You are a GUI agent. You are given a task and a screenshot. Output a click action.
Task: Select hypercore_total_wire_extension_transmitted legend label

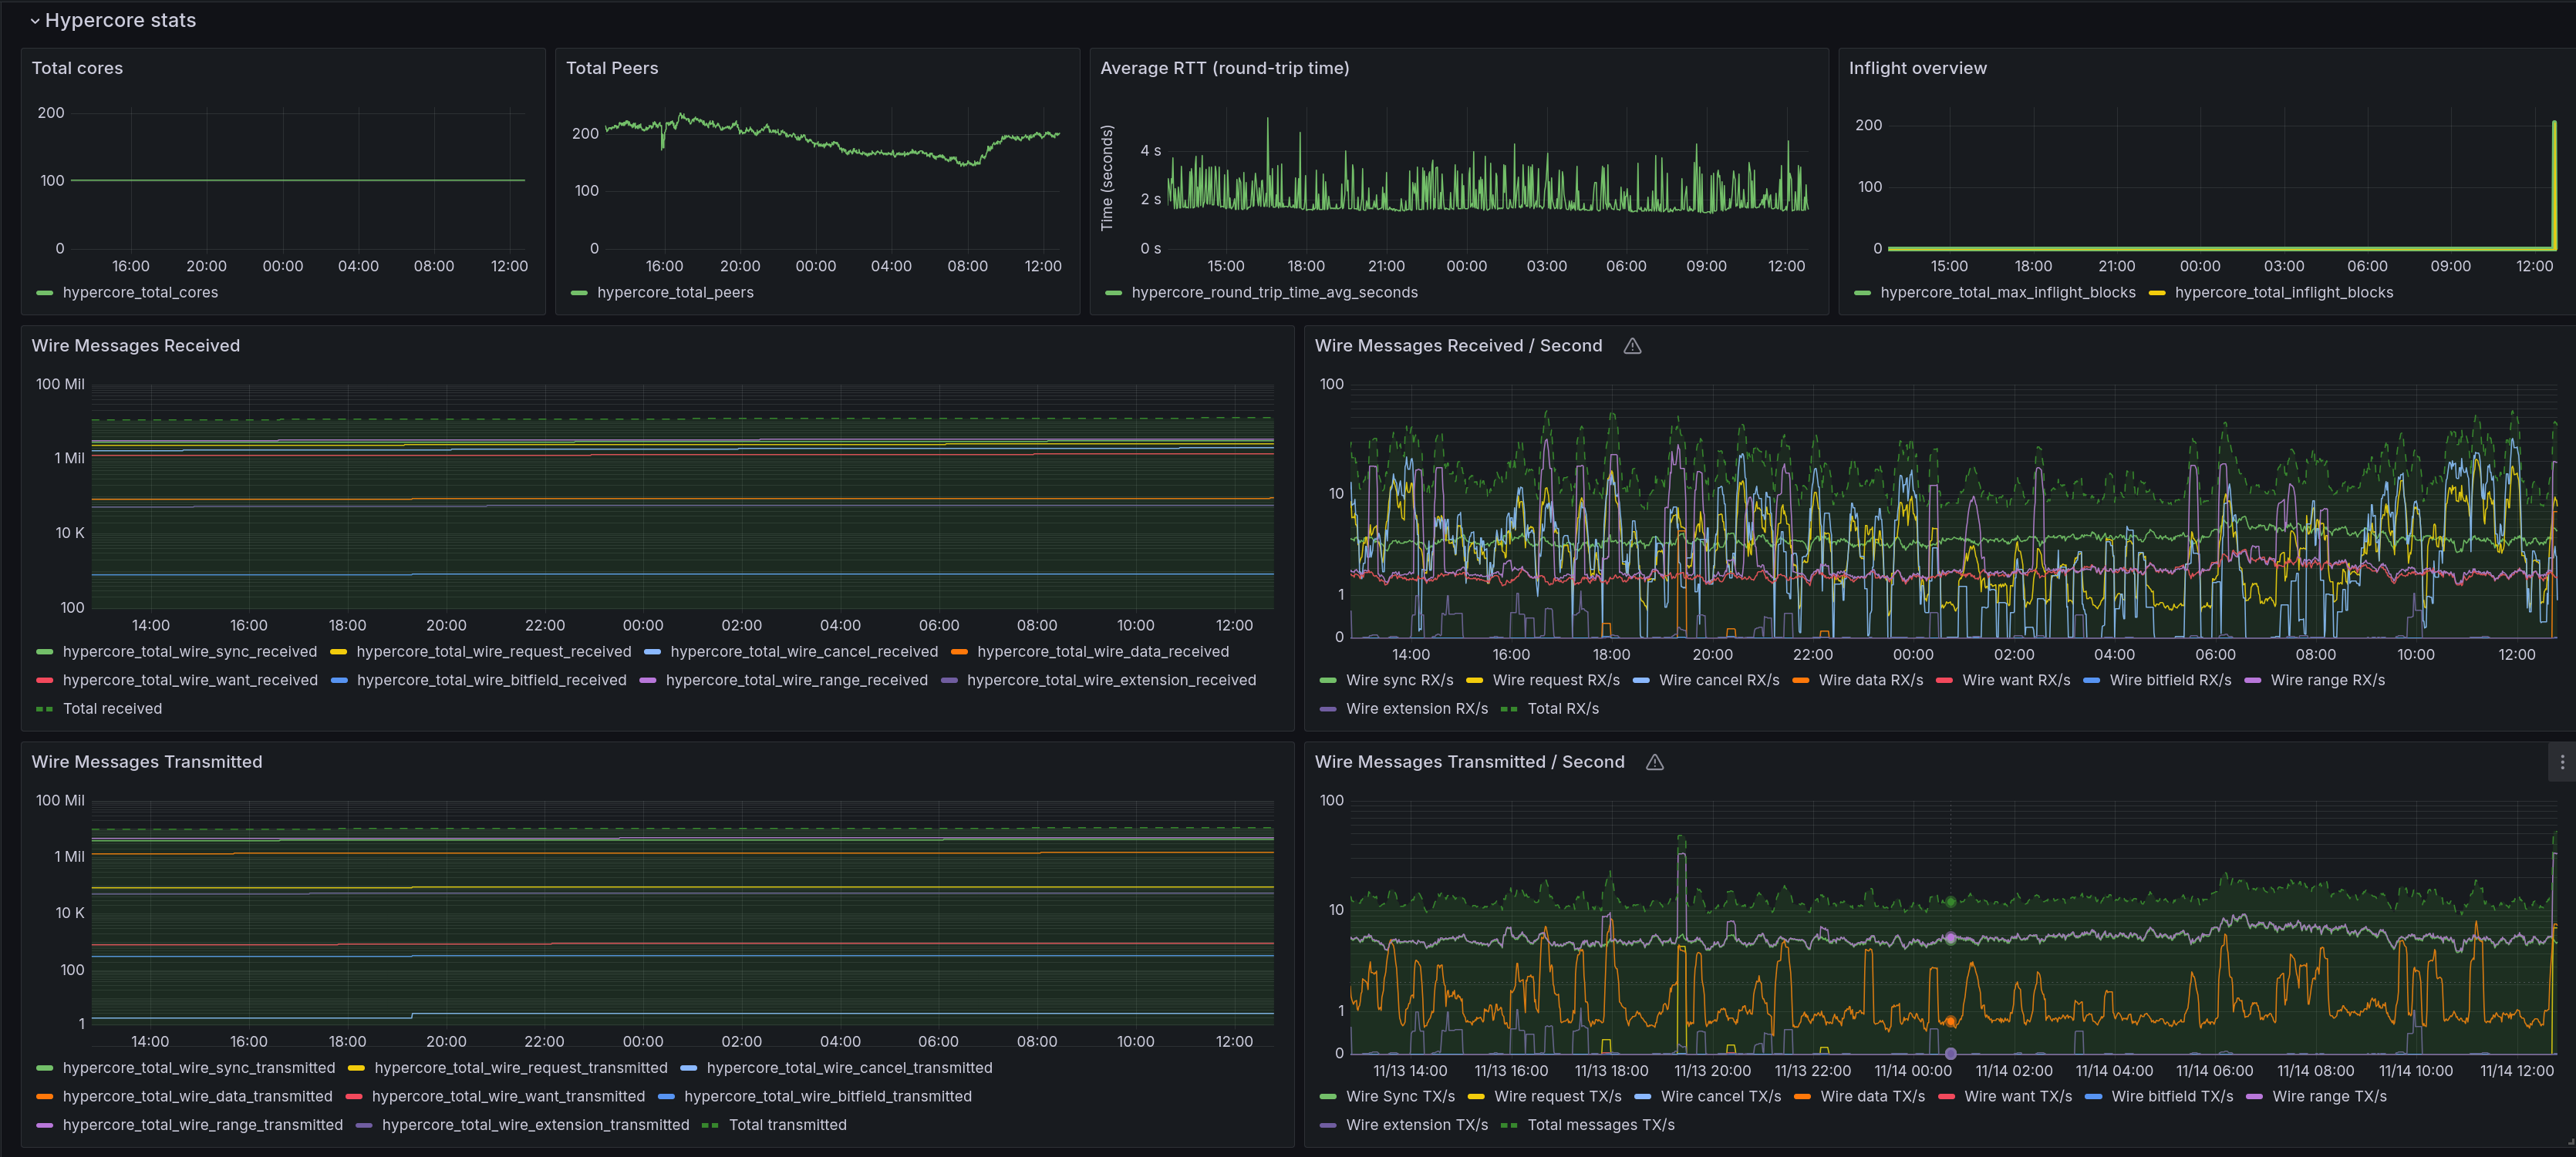click(x=535, y=1125)
